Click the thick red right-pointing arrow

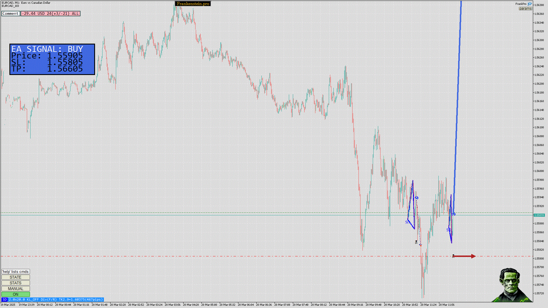coord(465,256)
